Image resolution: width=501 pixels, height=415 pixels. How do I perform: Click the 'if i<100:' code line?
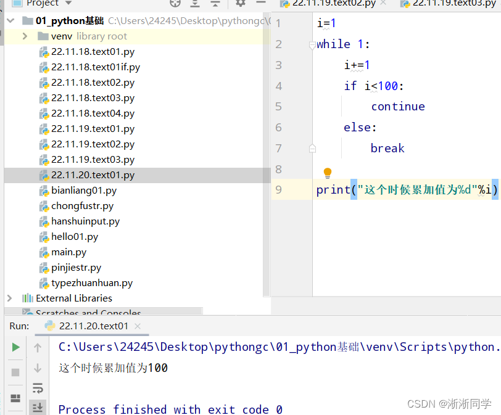pos(373,86)
